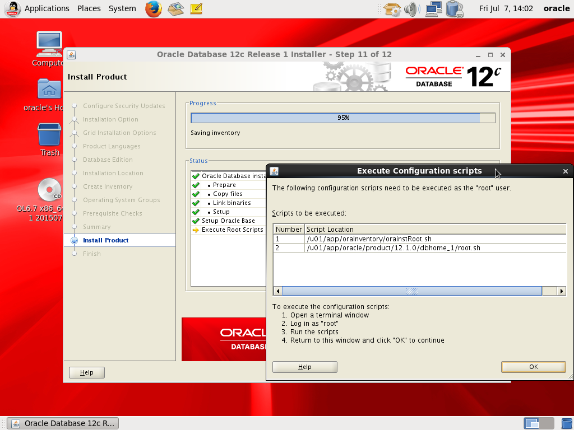Select the Product Languages step

coord(112,146)
